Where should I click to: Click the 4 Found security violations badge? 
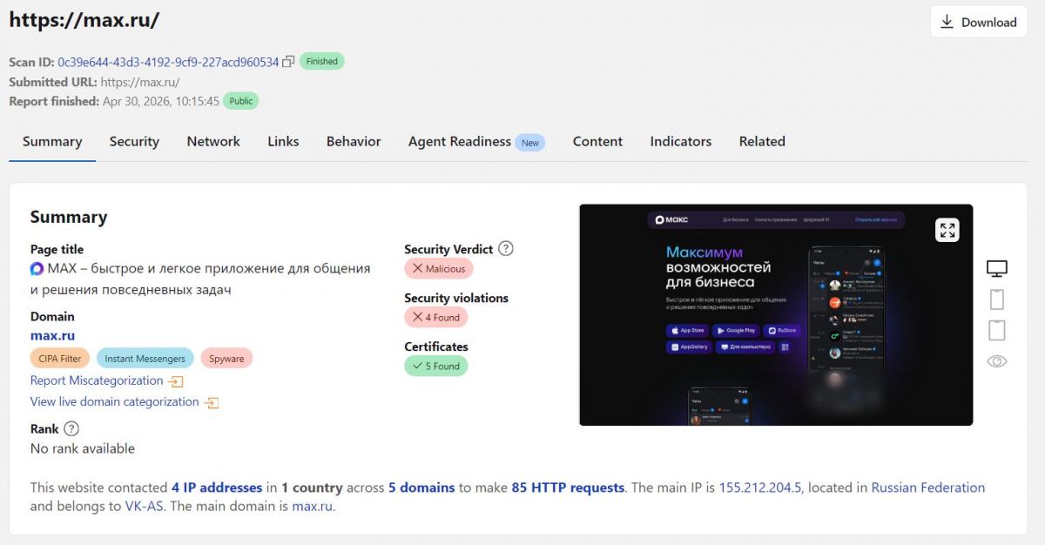click(x=436, y=318)
